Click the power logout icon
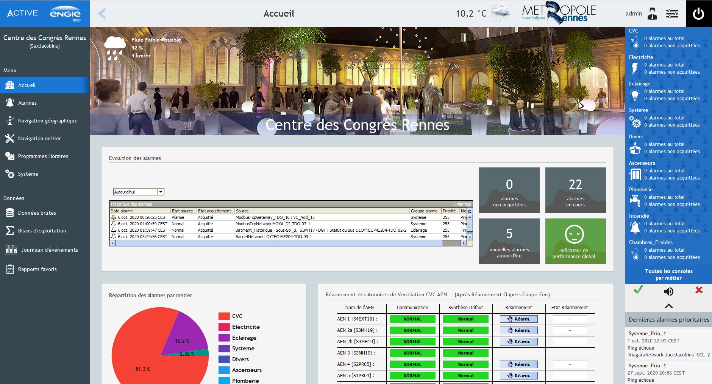The height and width of the screenshot is (384, 712). click(x=698, y=14)
